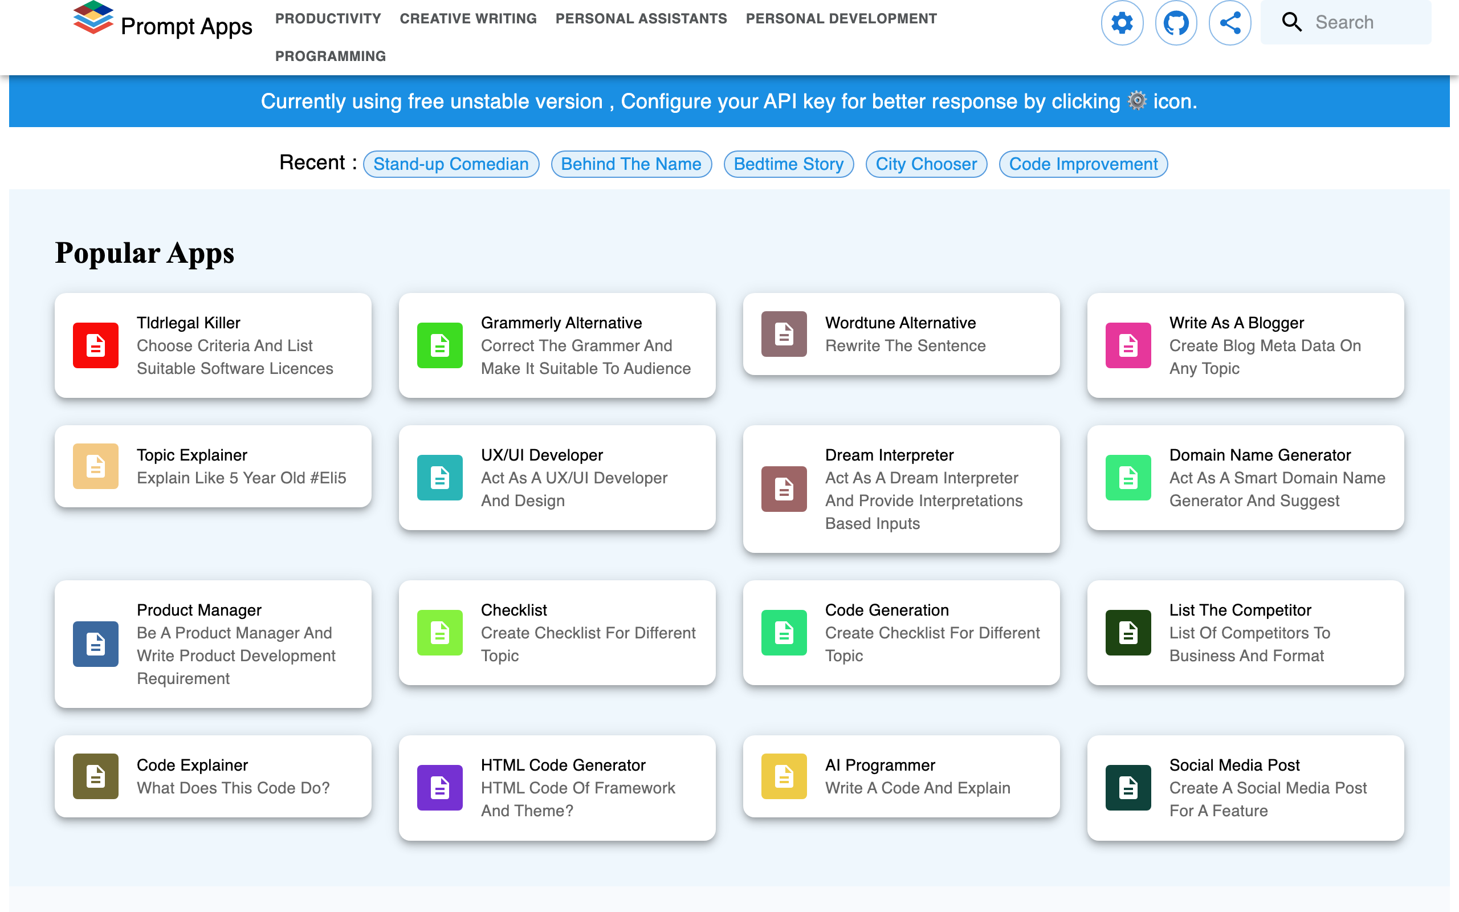Click the olive Code Explainer icon

pos(95,776)
